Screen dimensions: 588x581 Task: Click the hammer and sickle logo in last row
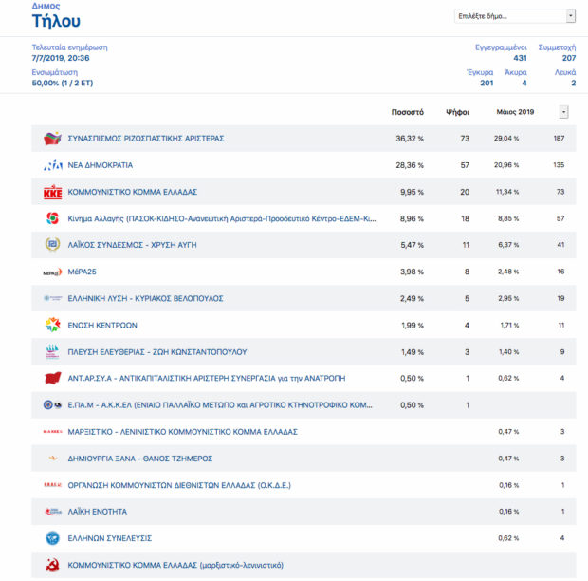pos(52,565)
